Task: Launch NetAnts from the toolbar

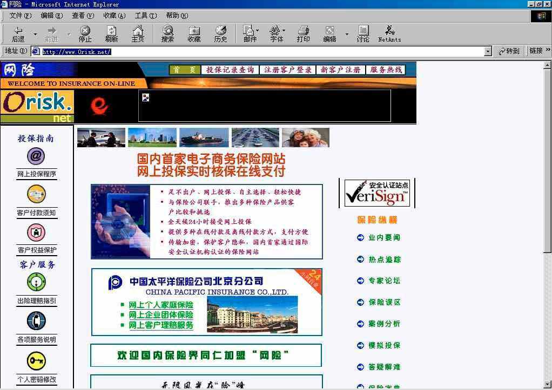Action: click(x=390, y=33)
